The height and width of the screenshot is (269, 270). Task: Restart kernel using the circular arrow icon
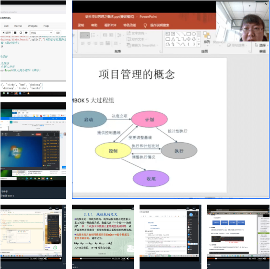pyautogui.click(x=21, y=33)
